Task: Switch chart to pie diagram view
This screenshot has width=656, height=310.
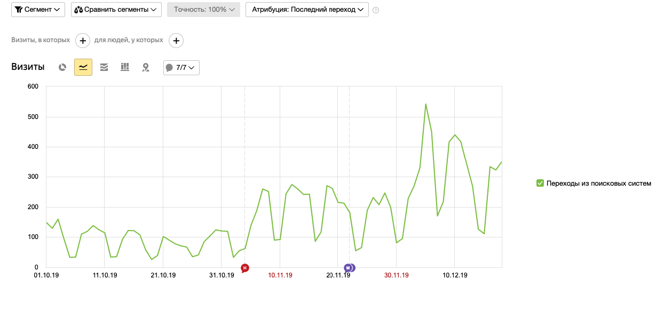Action: (62, 67)
